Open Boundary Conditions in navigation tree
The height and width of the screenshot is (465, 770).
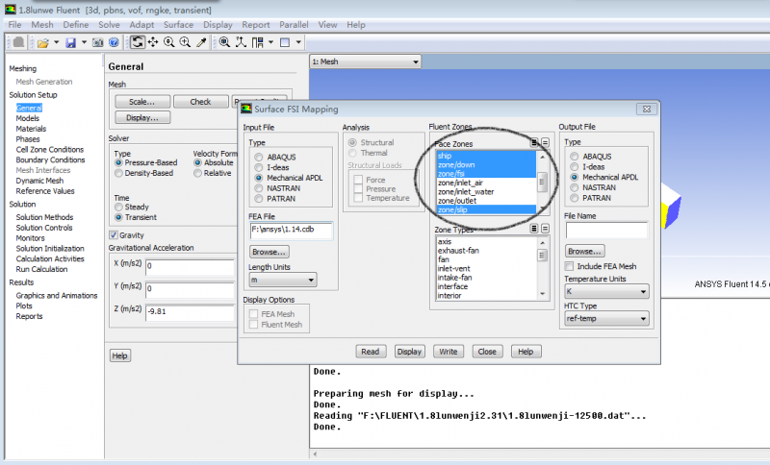tap(50, 159)
